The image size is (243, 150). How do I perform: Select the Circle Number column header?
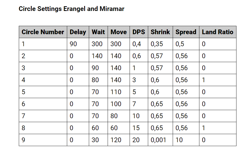click(43, 32)
